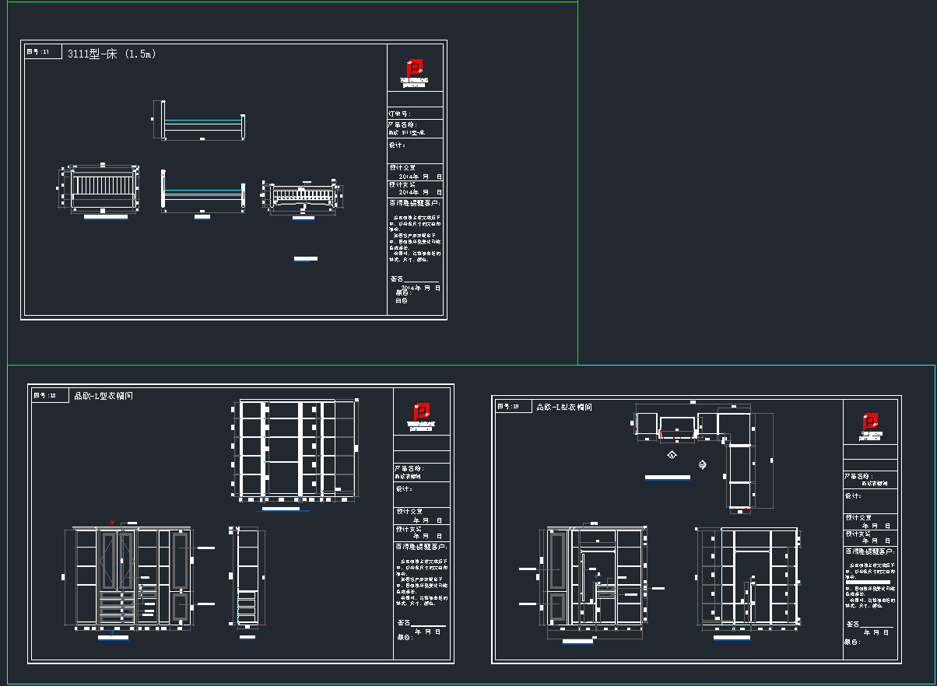Click the red logo on the bottom-left wardrobe sheet
The height and width of the screenshot is (686, 937).
[x=421, y=412]
